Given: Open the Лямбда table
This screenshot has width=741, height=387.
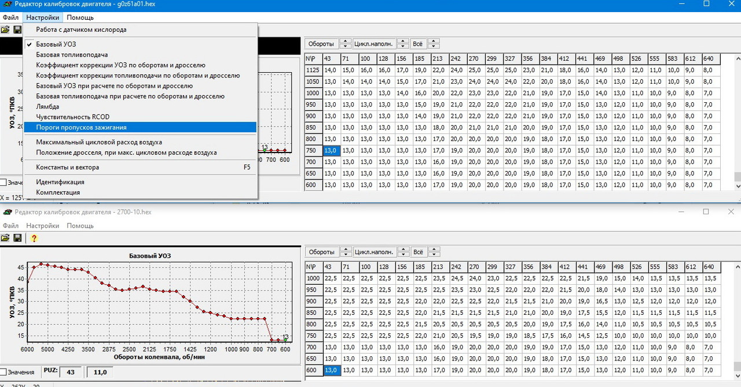Looking at the screenshot, I should [x=140, y=106].
